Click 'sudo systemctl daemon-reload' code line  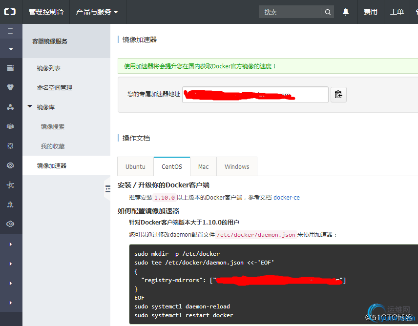[x=182, y=306]
